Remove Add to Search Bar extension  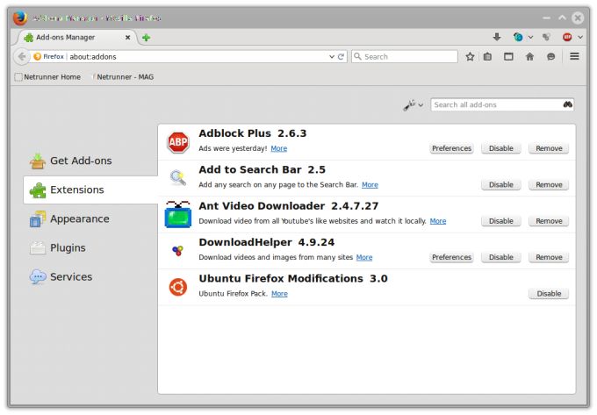(x=549, y=184)
